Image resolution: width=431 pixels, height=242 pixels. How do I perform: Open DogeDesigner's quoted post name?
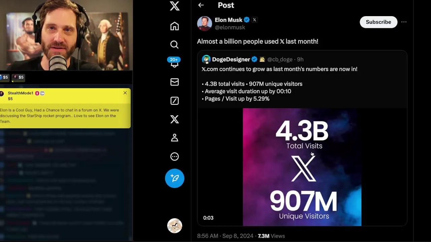coord(231,59)
